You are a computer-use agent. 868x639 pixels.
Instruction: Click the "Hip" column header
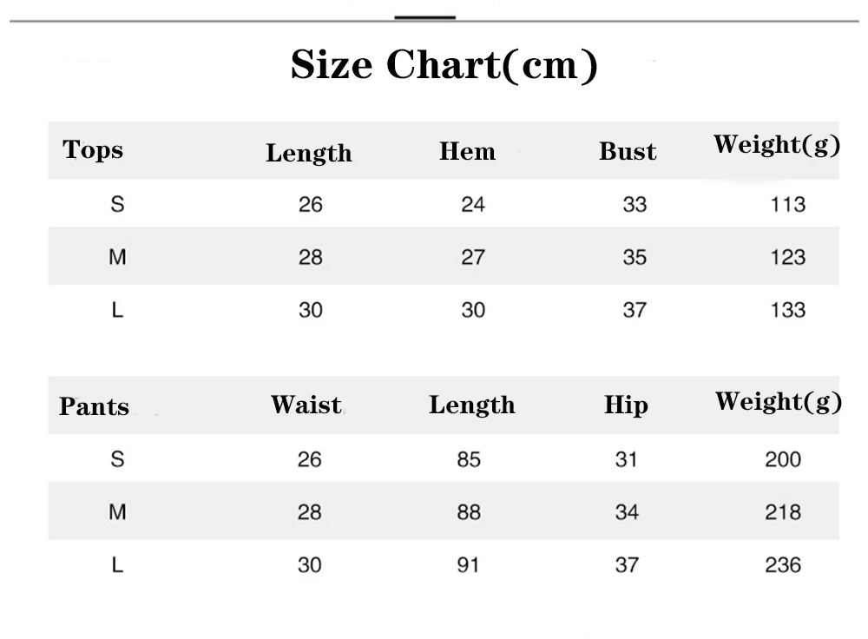(x=626, y=405)
